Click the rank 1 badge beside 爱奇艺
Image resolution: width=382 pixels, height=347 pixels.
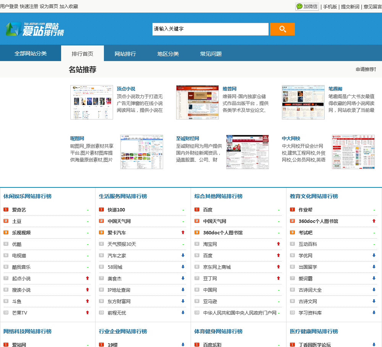[x=6, y=210]
